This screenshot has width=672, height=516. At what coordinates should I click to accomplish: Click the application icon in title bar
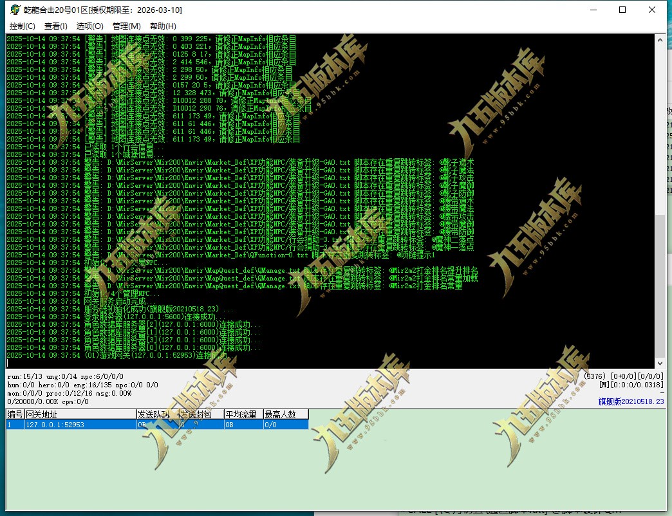[15, 10]
